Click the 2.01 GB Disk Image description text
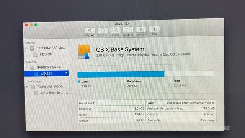 [x=143, y=55]
